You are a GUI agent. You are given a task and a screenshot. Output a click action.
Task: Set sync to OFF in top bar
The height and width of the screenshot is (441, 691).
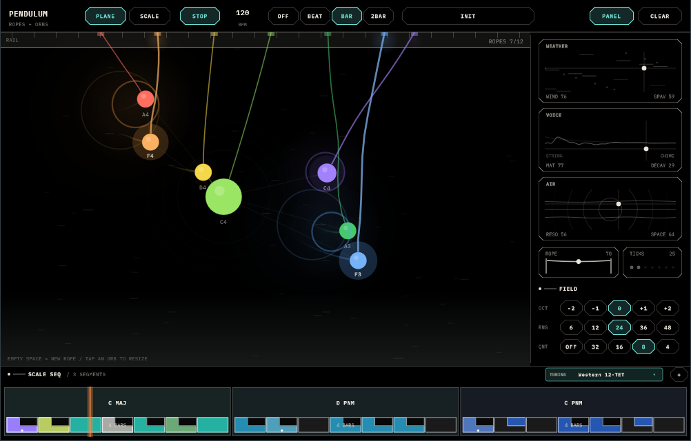283,17
